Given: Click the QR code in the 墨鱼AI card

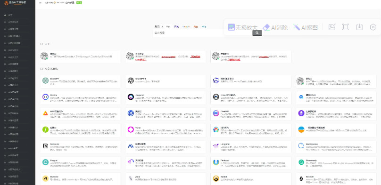Looking at the screenshot, I should 44,56.
